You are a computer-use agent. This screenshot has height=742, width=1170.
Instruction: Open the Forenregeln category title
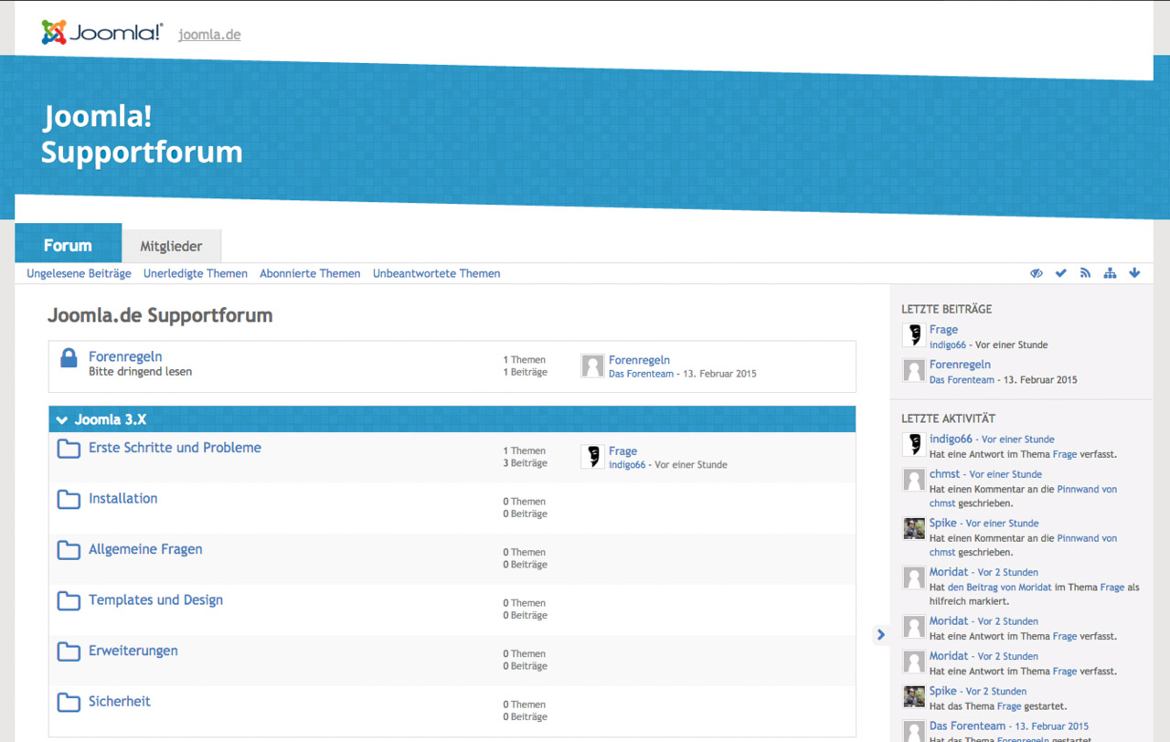click(125, 356)
